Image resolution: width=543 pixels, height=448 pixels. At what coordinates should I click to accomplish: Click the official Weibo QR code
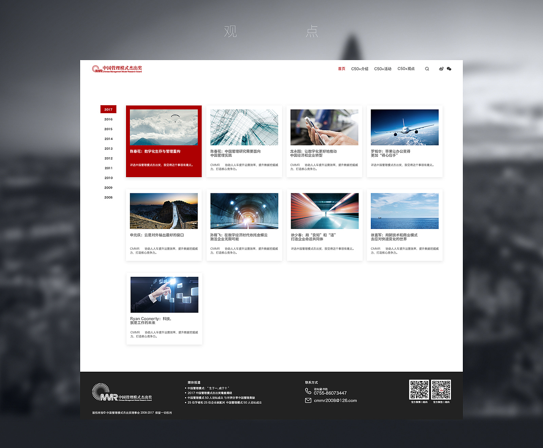click(x=419, y=390)
